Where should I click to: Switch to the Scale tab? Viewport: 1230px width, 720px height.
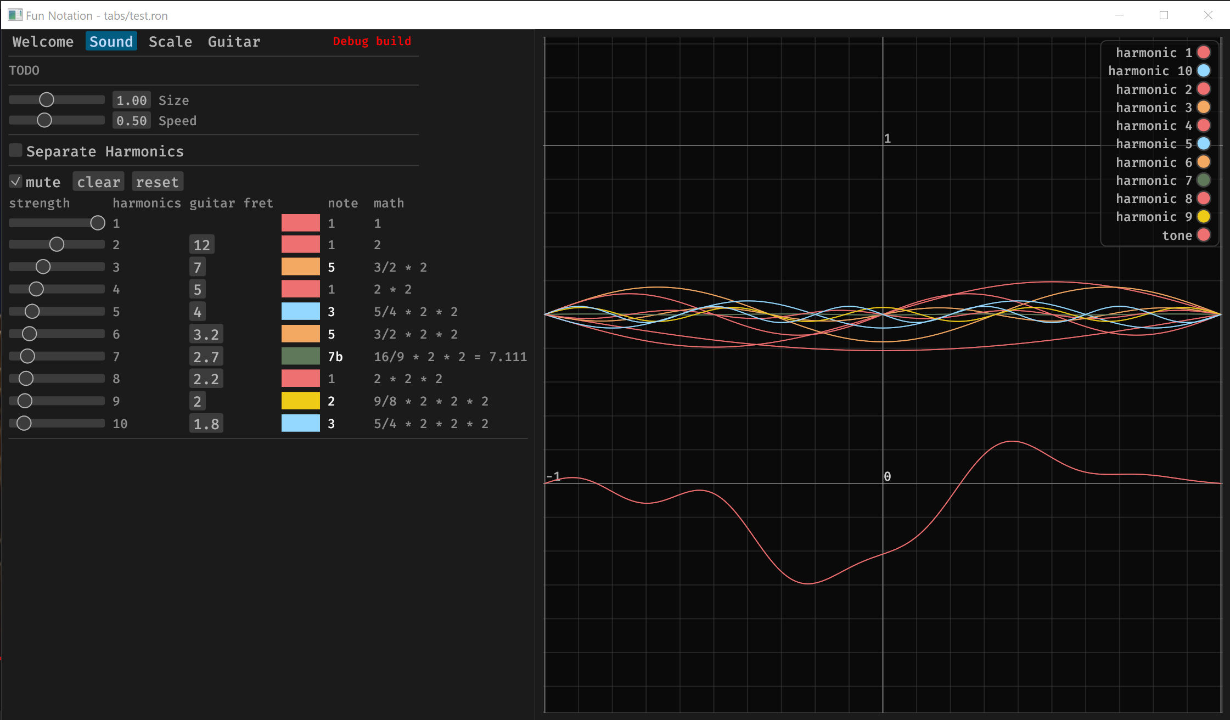[170, 42]
